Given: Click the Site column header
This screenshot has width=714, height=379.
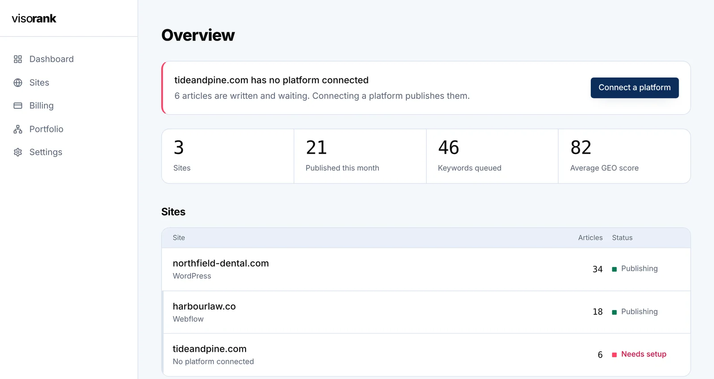Looking at the screenshot, I should [x=179, y=238].
